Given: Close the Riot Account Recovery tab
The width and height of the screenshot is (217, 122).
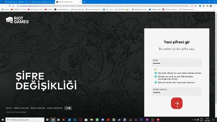Looking at the screenshot, I should tap(80, 2).
